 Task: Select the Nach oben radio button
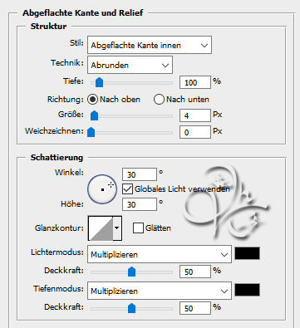[92, 99]
